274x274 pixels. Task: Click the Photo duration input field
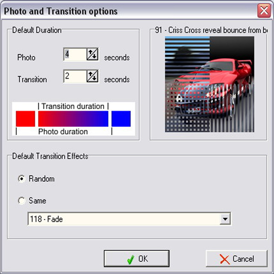point(75,54)
